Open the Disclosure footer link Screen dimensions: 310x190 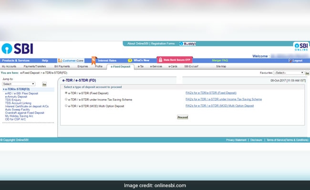(x=256, y=140)
